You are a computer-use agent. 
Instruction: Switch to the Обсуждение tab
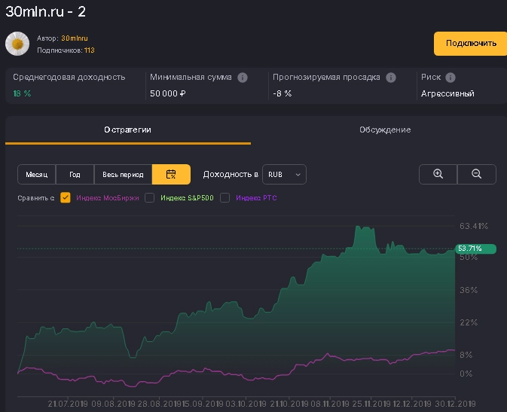point(384,130)
